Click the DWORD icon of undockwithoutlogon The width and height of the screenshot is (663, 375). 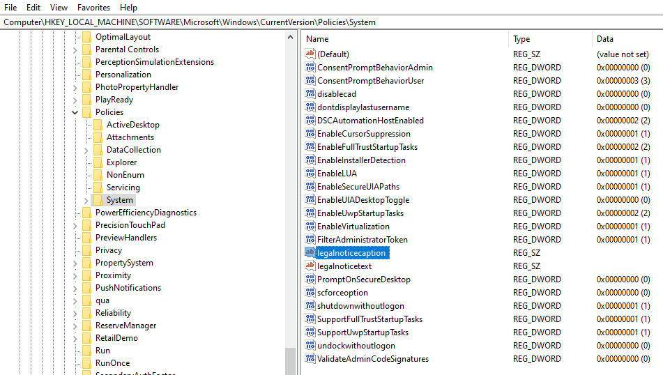tap(310, 346)
